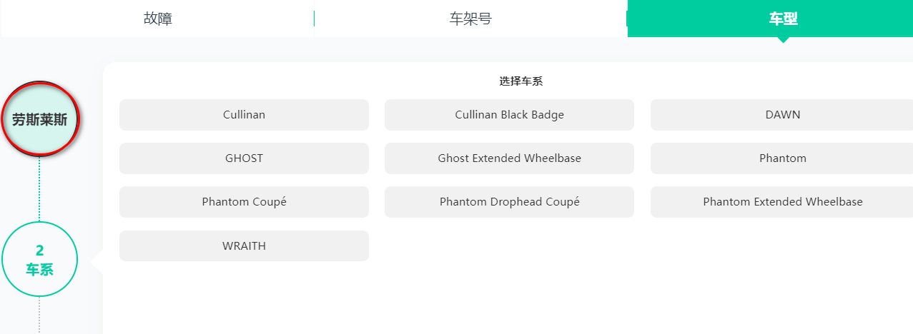Viewport: 913px width, 334px height.
Task: Click the dotted line below 车系 step
Action: pyautogui.click(x=39, y=315)
